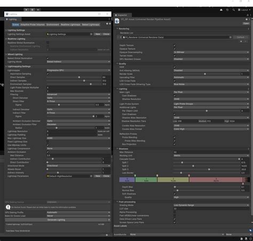
Task: Open the Lighting Mode dropdown
Action: coord(78,62)
